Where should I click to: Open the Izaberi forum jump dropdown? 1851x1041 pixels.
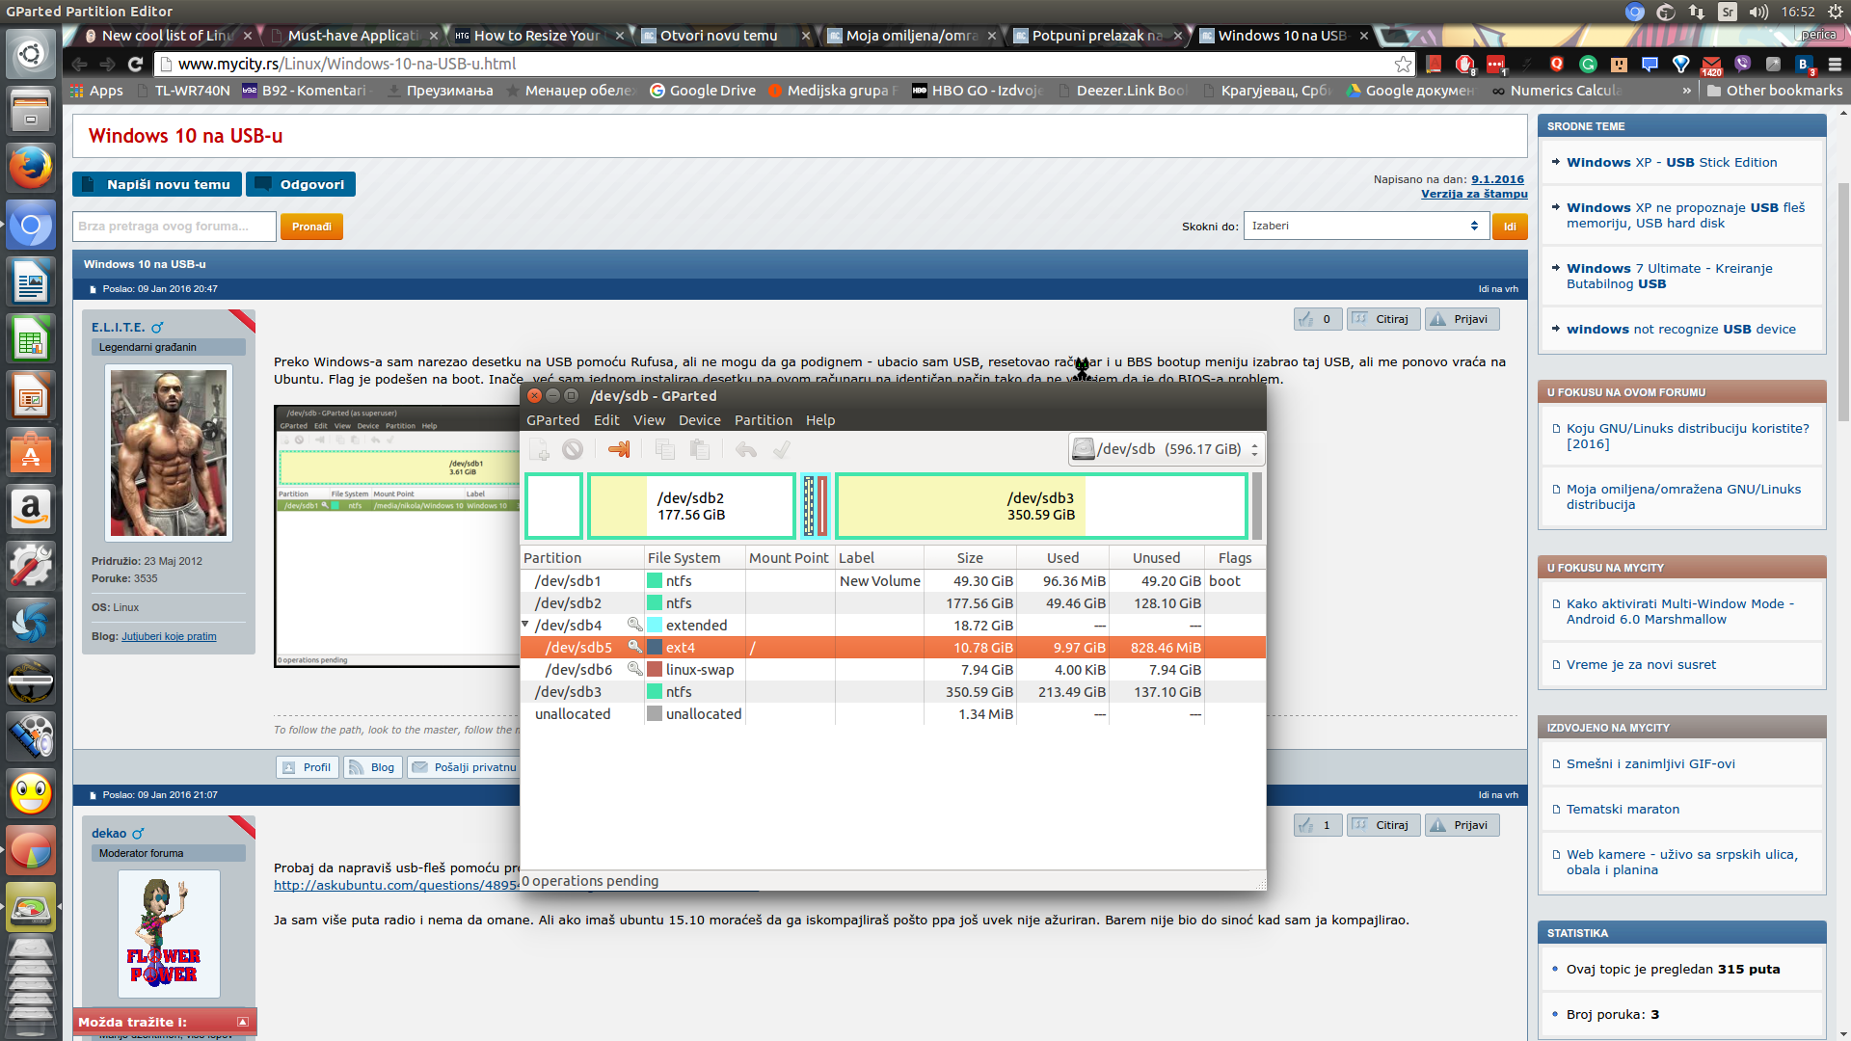click(x=1364, y=226)
